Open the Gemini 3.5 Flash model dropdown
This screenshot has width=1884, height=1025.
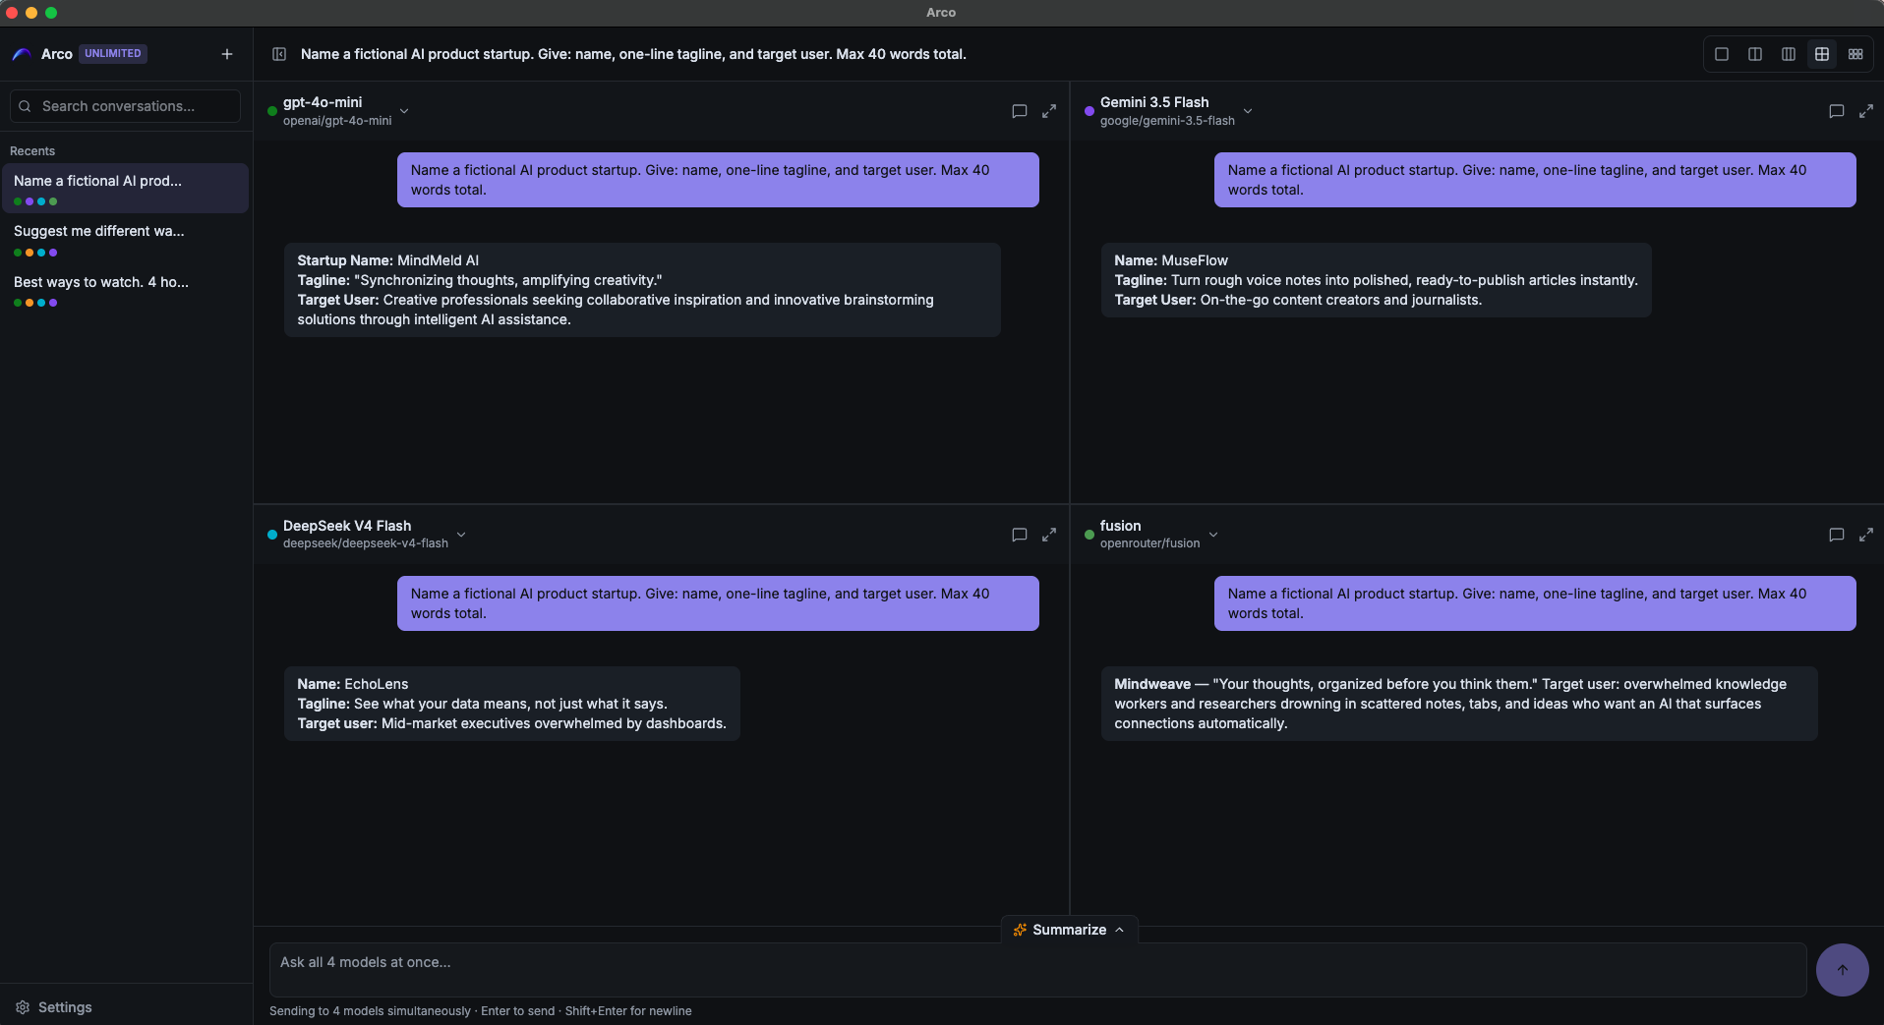(x=1248, y=111)
